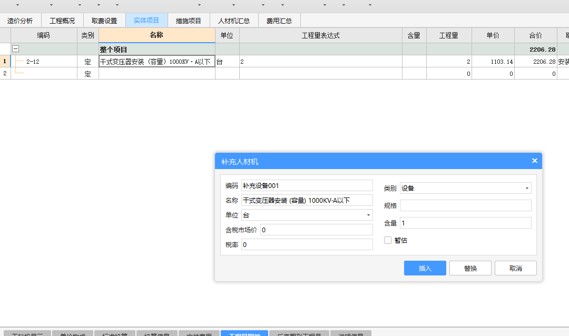Select row header number 1

(x=5, y=61)
